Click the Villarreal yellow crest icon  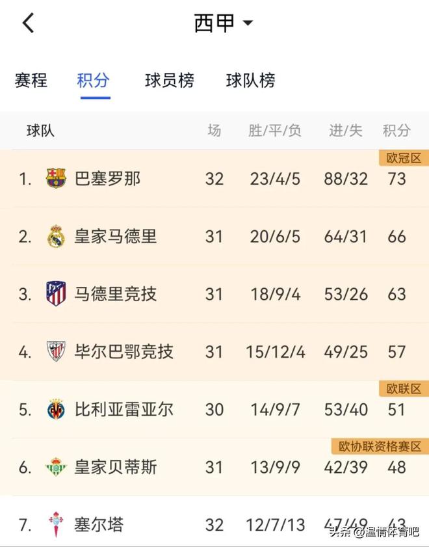coord(56,409)
